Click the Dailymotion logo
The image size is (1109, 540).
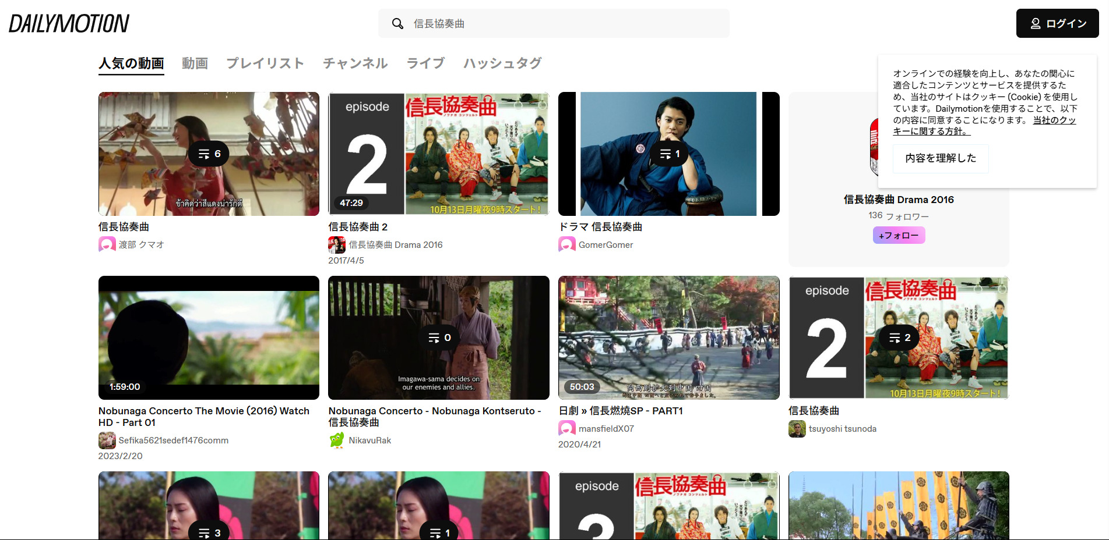click(69, 24)
